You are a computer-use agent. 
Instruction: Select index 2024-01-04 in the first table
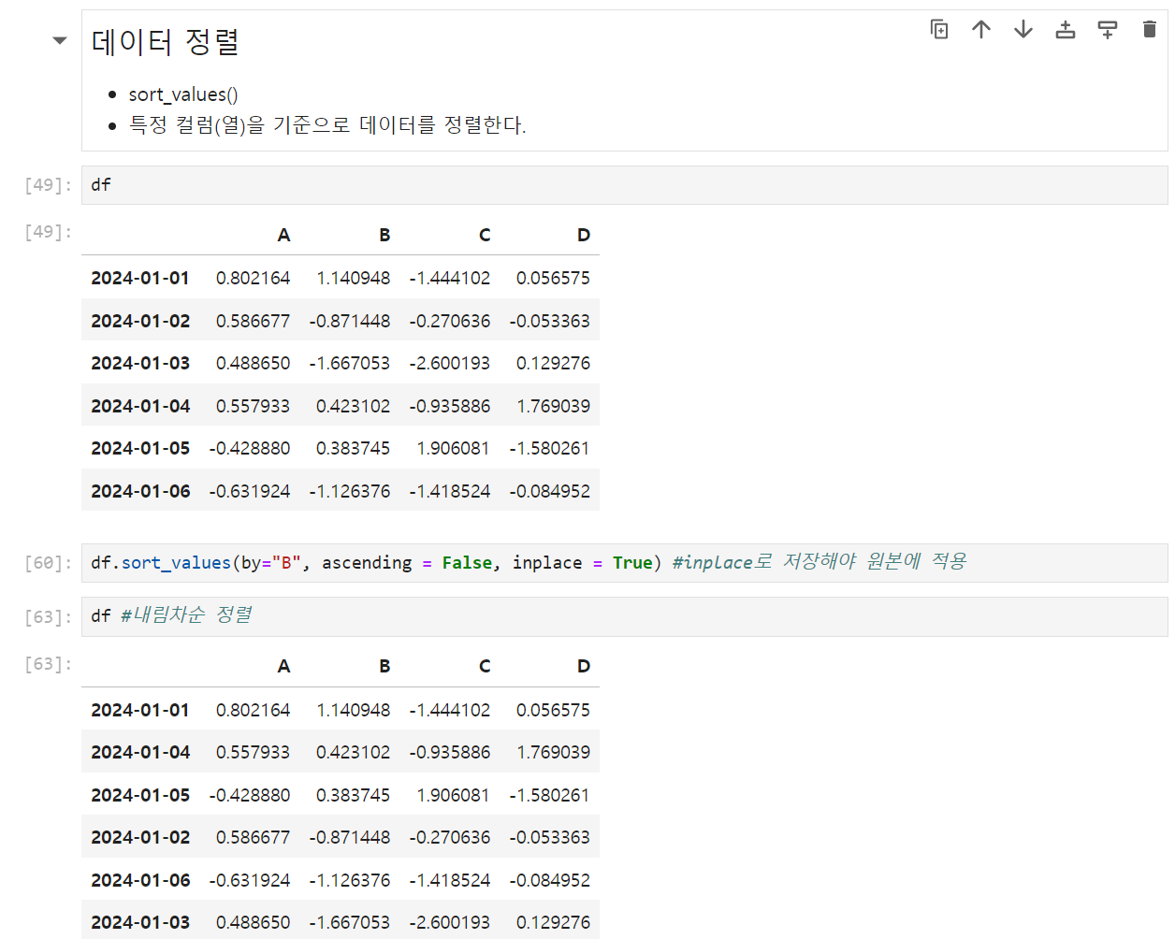(x=140, y=406)
